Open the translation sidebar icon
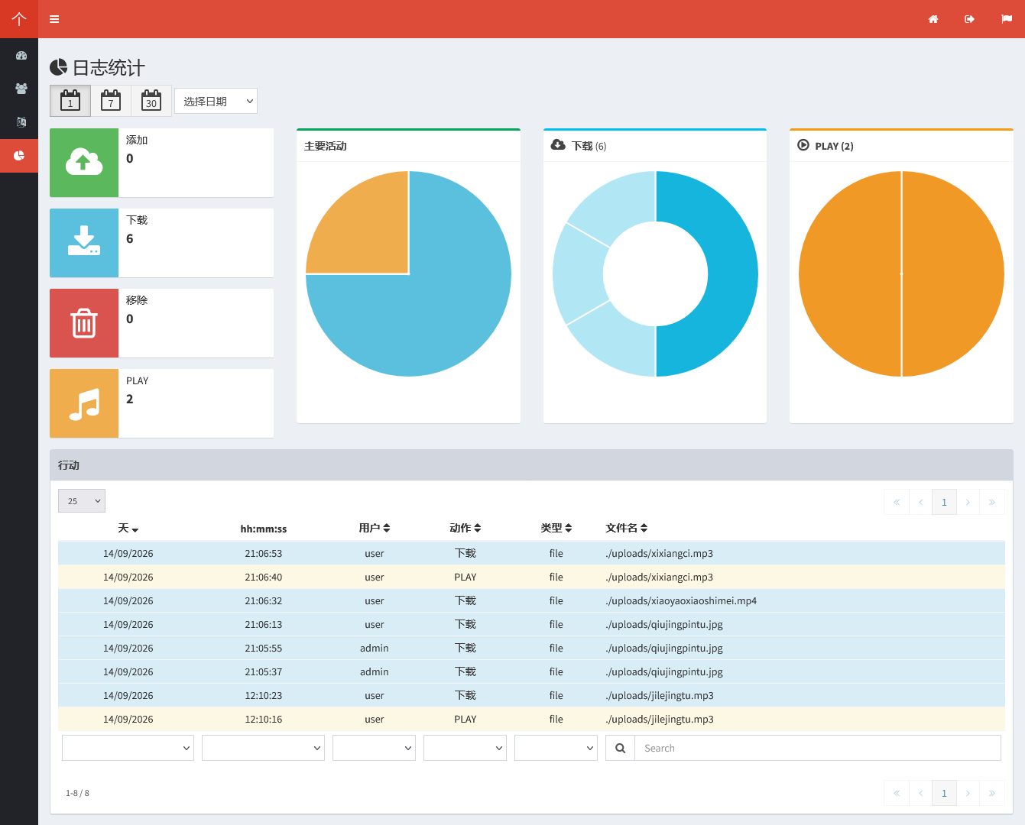The width and height of the screenshot is (1025, 825). pos(21,122)
